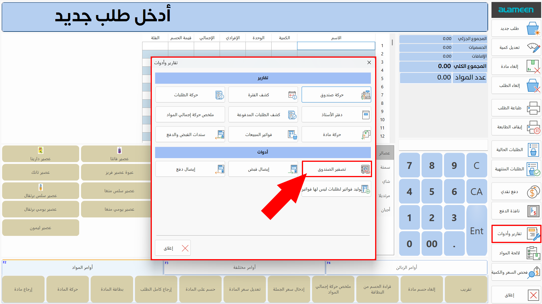Viewport: 542px width, 304px height.
Task: Open the ملخص حركة إجمالي المواد report in dialog
Action: click(190, 115)
